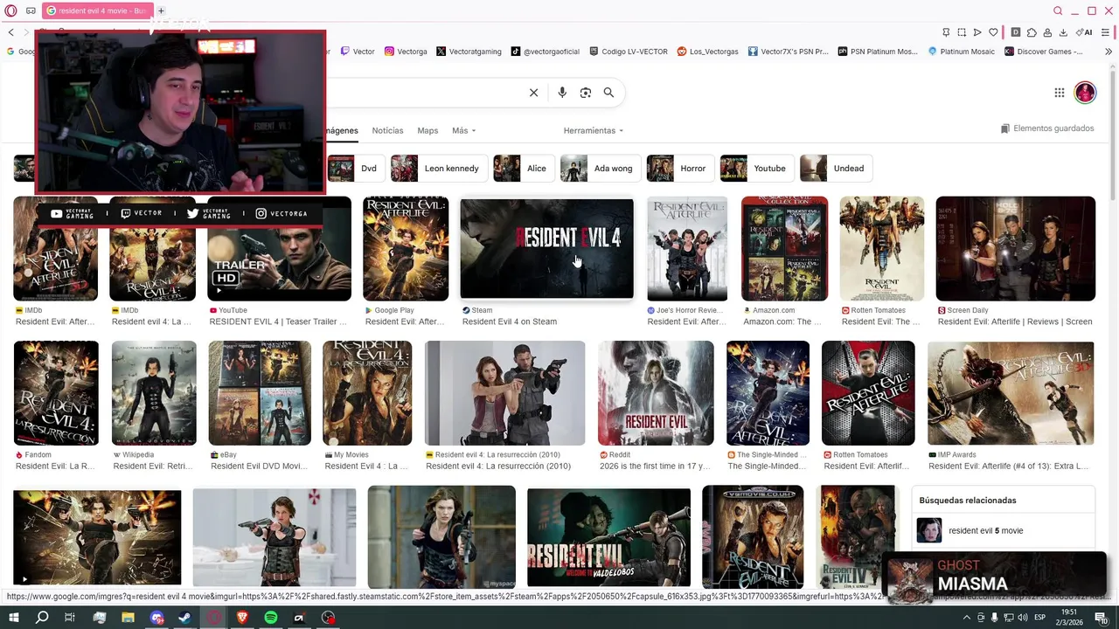Open a new browser tab
The height and width of the screenshot is (629, 1119).
pyautogui.click(x=161, y=10)
